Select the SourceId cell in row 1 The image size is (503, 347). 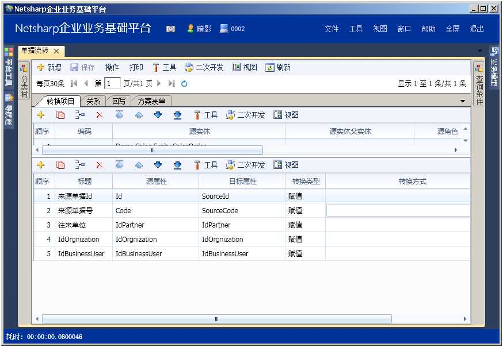tap(242, 196)
